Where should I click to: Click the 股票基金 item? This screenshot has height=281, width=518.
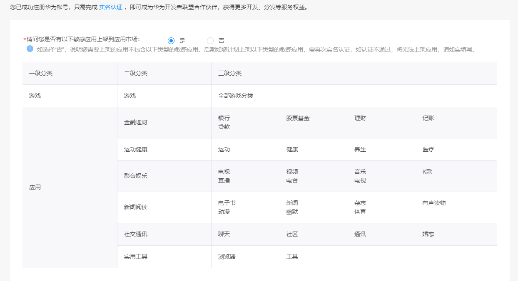(298, 118)
